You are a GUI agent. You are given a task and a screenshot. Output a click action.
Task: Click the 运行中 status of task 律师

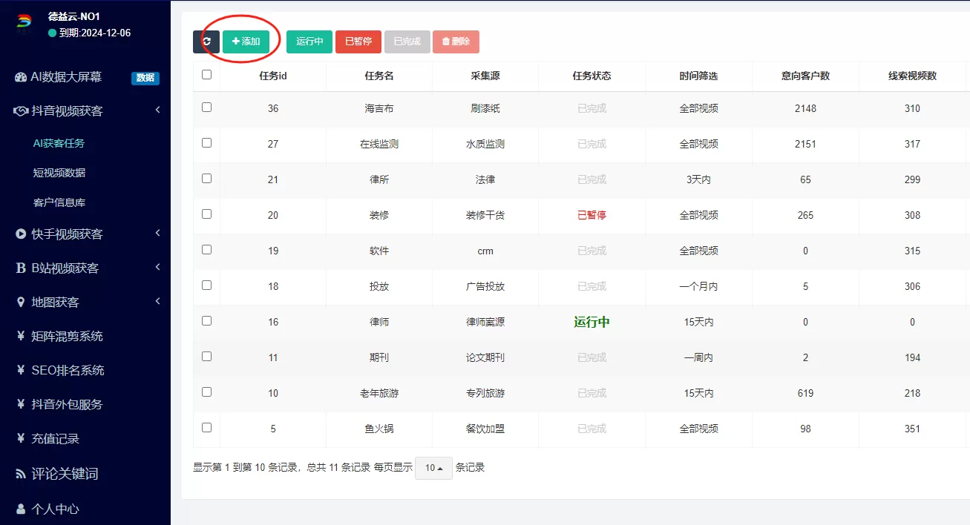point(591,322)
